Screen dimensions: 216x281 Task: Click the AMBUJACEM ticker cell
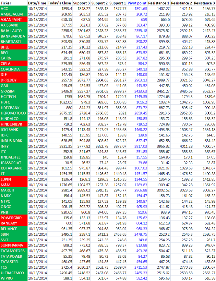14,14
